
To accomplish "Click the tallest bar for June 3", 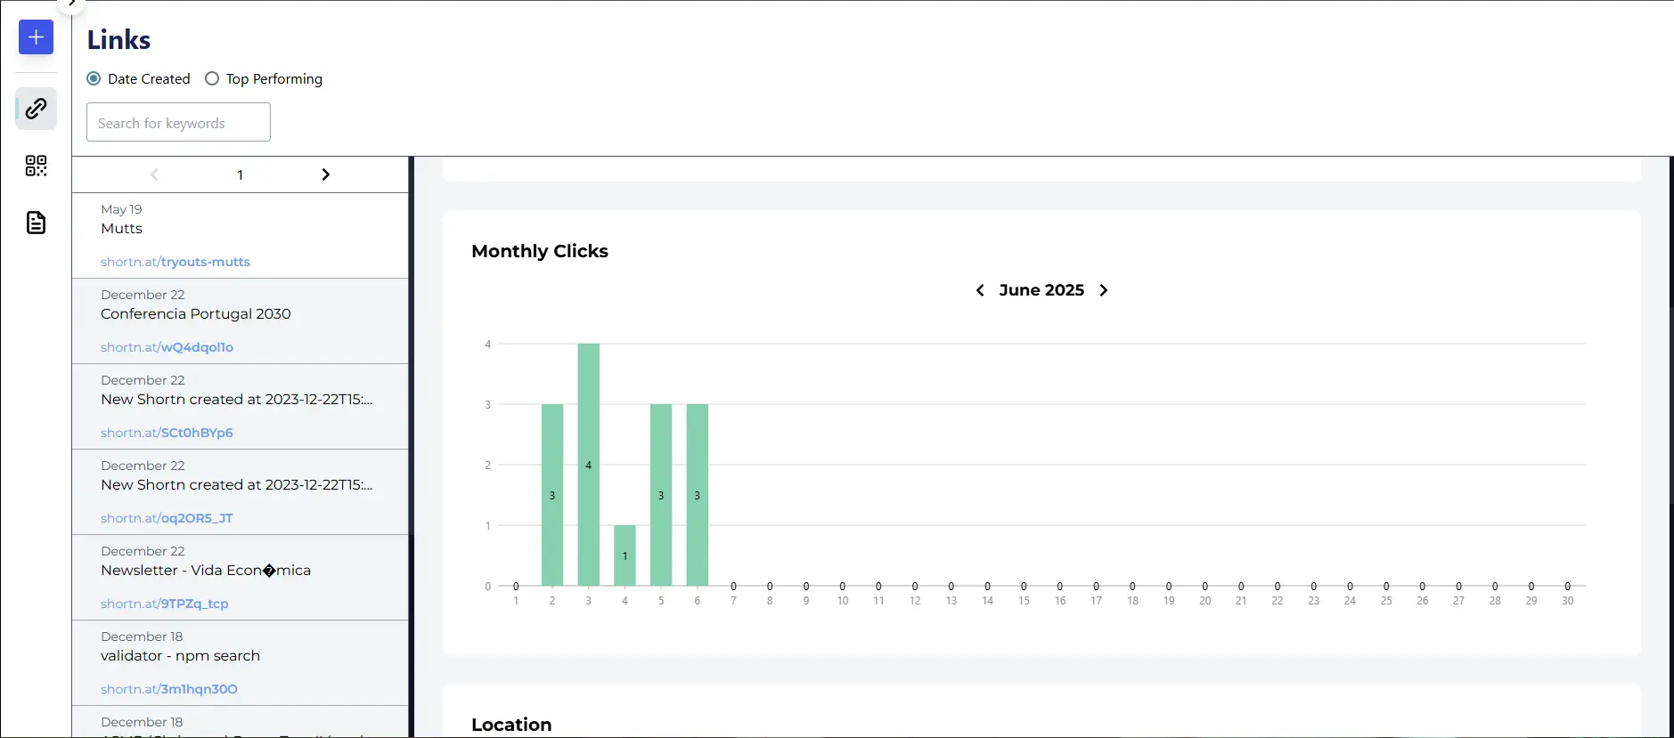I will tap(588, 464).
